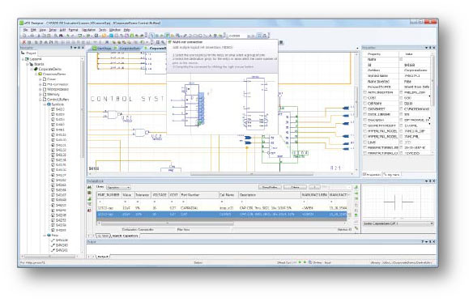Open the Library dropdown in DxDataBook
Screen dimensions: 473x302
coord(118,187)
